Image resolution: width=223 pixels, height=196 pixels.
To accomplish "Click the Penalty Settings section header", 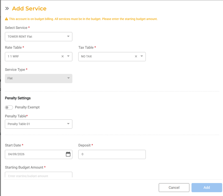I will point(18,98).
